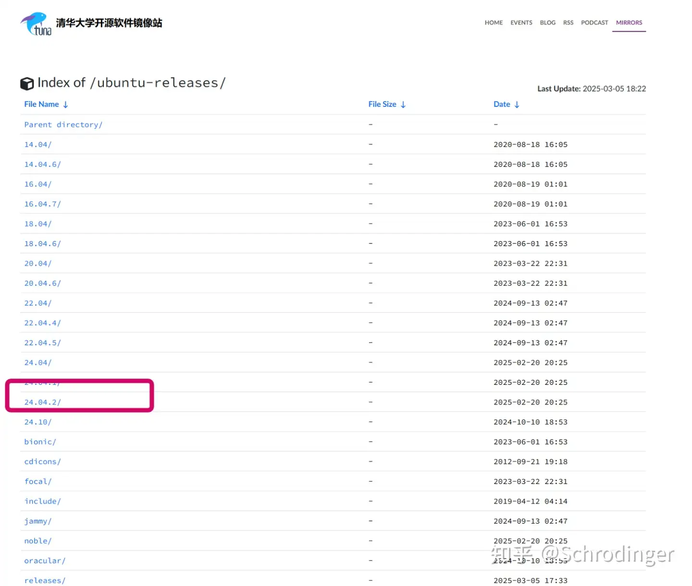Open the 24.10/ directory

click(38, 422)
